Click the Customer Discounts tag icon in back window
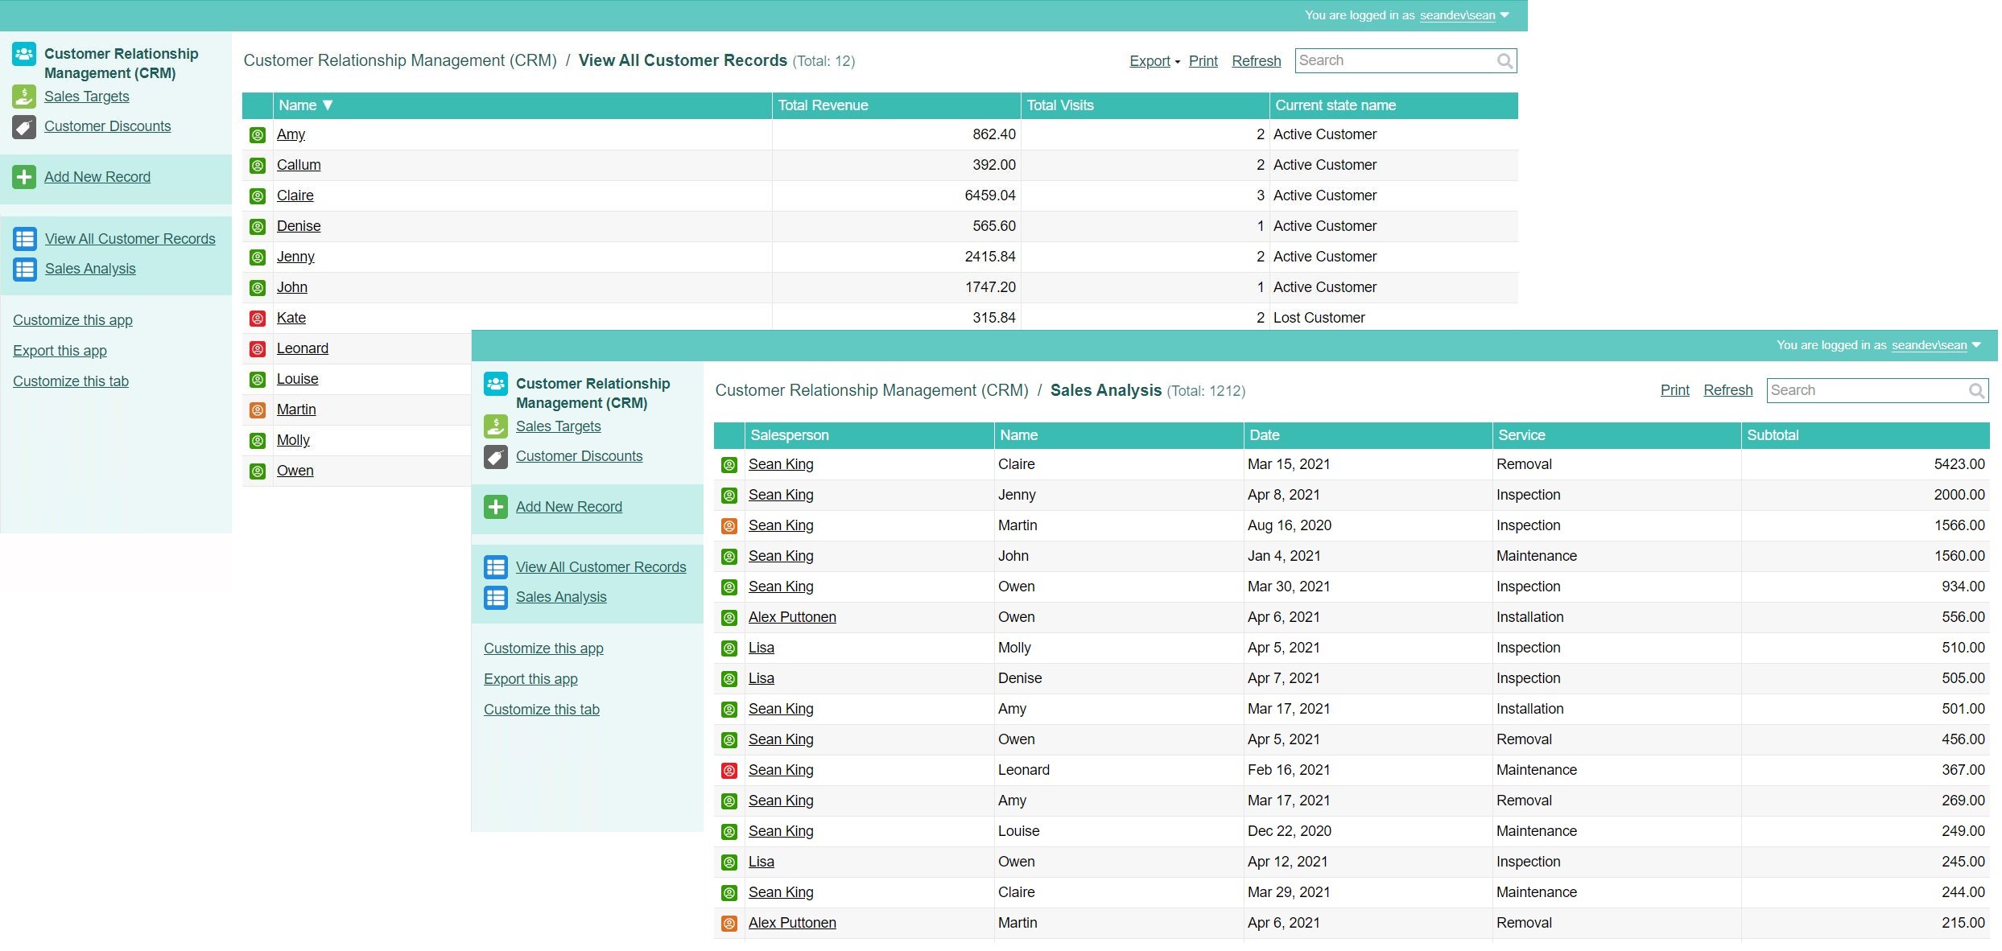2002x951 pixels. [x=24, y=126]
